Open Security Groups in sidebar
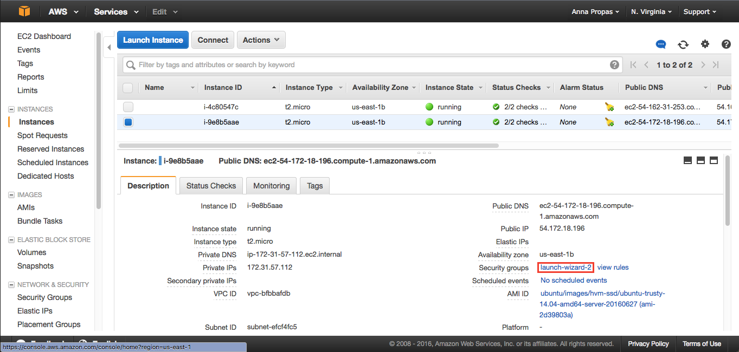Viewport: 739px width, 352px height. click(x=44, y=297)
